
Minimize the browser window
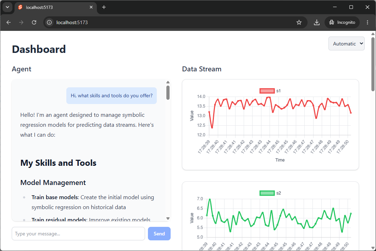[x=335, y=7]
